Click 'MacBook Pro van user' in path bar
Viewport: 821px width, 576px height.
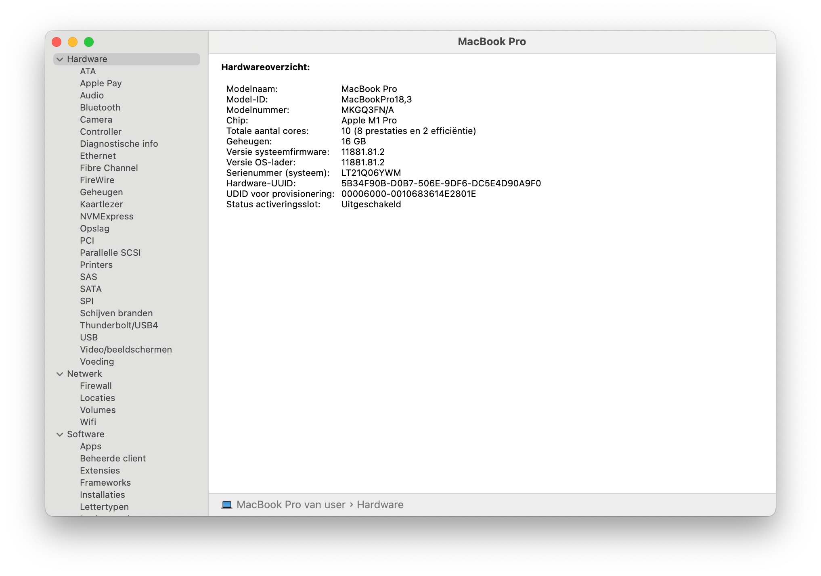pyautogui.click(x=291, y=505)
